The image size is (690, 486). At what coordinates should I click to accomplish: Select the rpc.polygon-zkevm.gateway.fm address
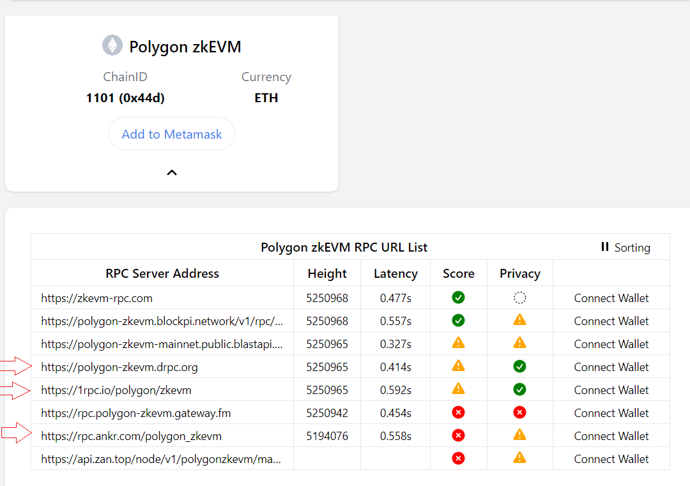136,413
